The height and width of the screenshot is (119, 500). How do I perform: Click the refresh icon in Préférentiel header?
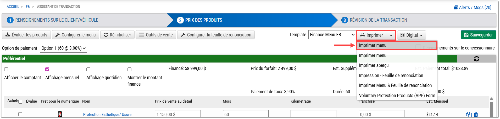pos(476,59)
